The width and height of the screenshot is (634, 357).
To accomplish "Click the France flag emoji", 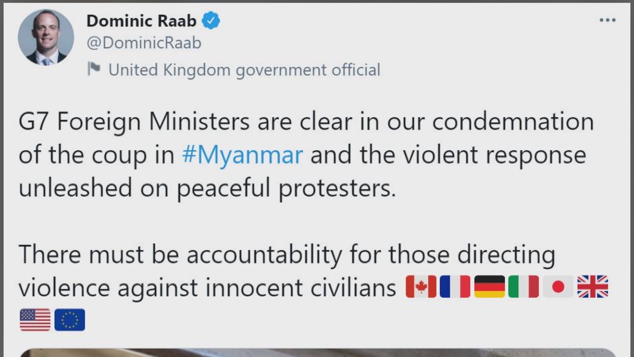I will point(455,287).
